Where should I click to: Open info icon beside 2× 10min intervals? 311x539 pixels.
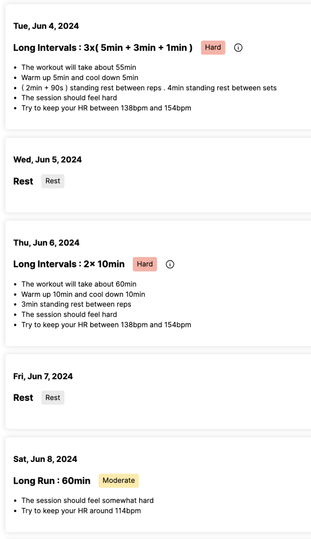point(170,264)
